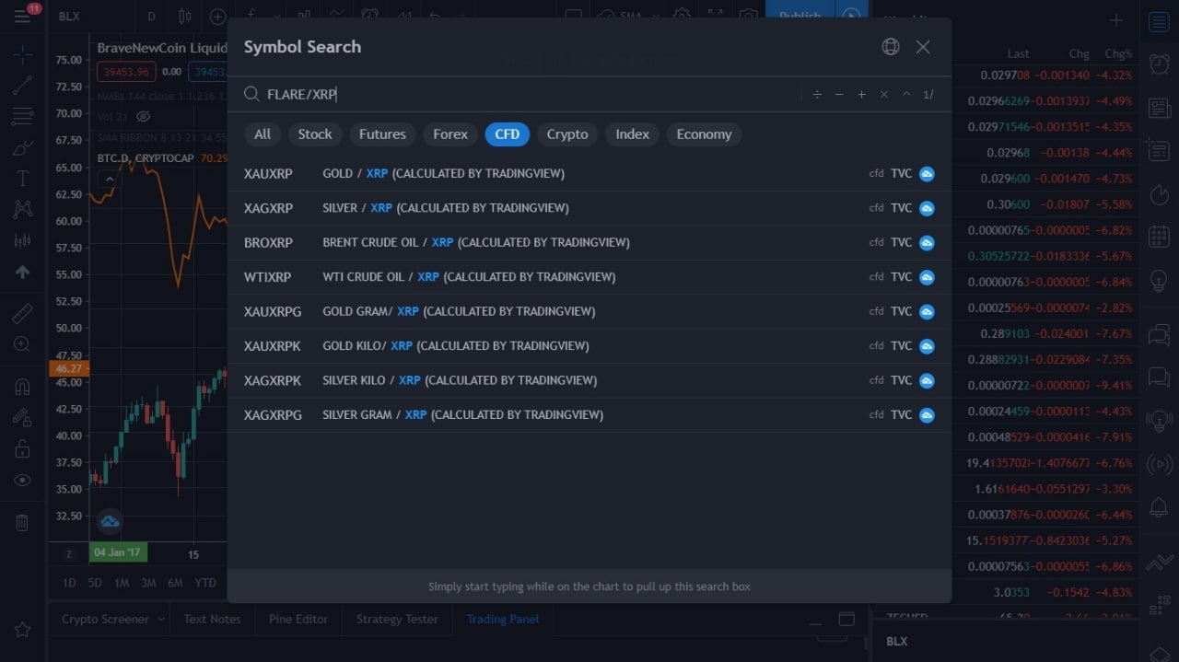Viewport: 1179px width, 662px height.
Task: Open the Fibonacci and Gann tools
Action: (22, 117)
